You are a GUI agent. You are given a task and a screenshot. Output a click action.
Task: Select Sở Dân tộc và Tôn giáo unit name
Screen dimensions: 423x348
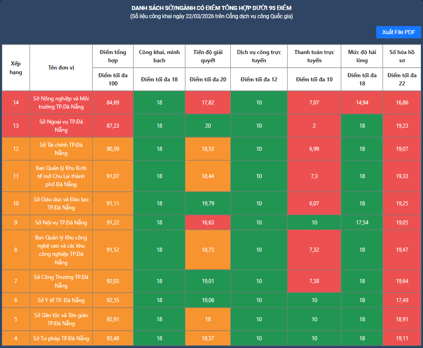pyautogui.click(x=61, y=319)
